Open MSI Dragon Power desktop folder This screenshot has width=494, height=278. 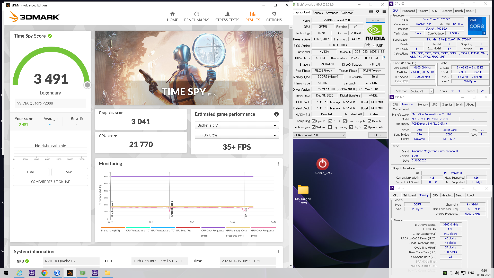303,195
